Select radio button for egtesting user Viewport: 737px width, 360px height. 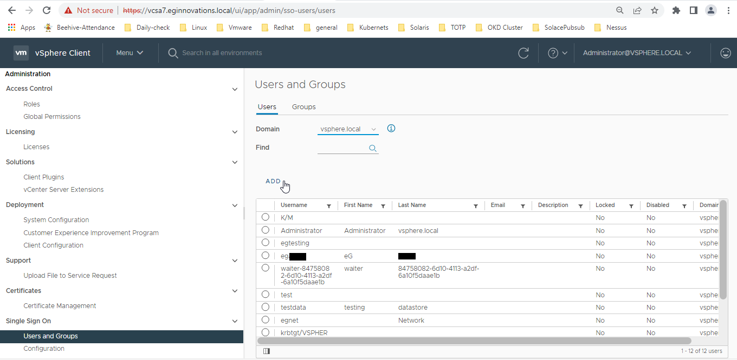click(265, 243)
